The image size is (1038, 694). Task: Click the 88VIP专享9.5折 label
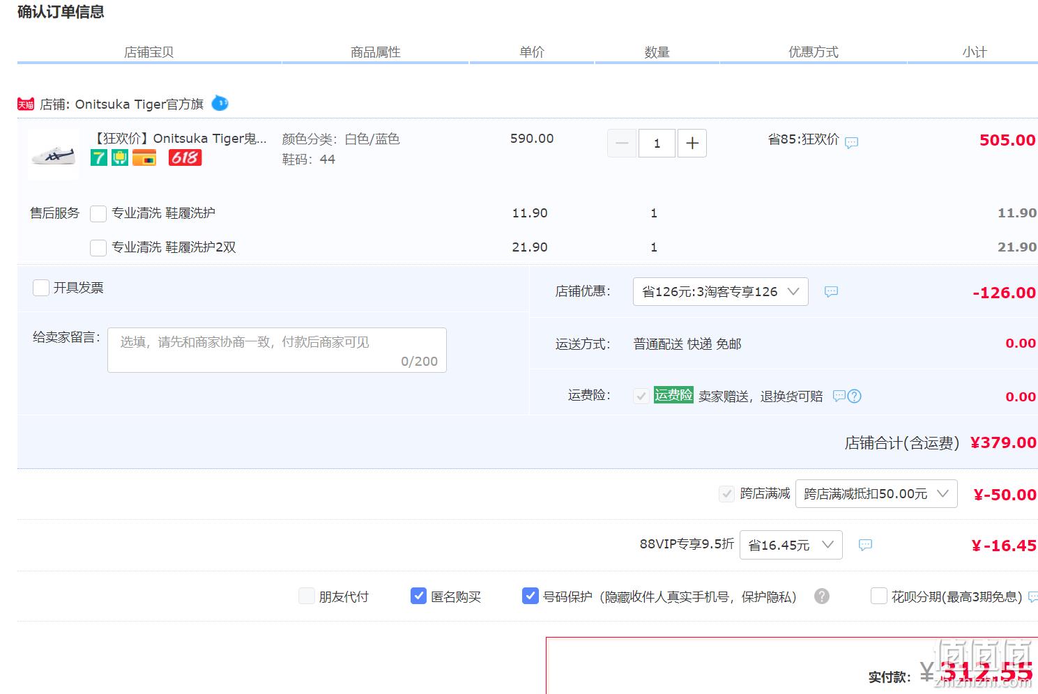(687, 544)
